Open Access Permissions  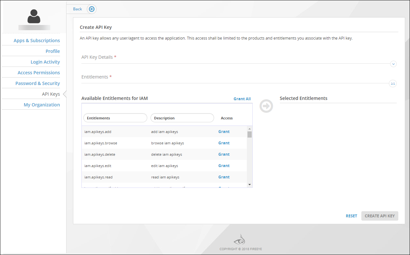click(x=39, y=73)
